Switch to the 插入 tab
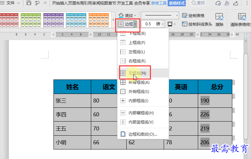 click(x=64, y=3)
